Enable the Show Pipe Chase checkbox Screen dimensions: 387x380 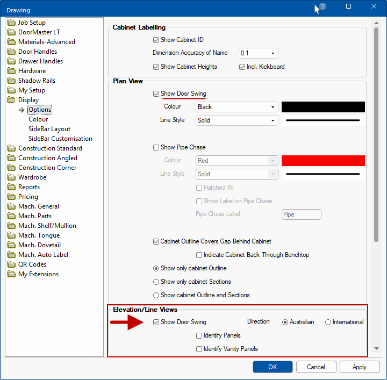pyautogui.click(x=156, y=147)
